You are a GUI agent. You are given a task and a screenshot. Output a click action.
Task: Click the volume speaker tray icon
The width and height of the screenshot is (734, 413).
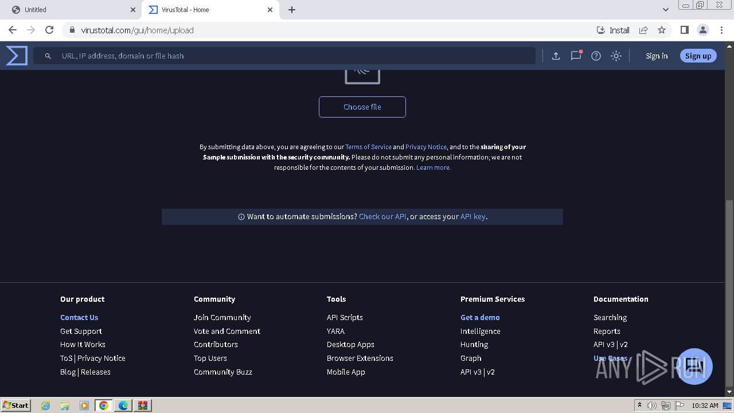[x=652, y=406]
